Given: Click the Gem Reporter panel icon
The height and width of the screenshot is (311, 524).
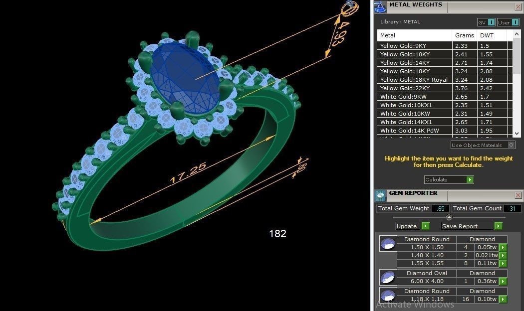Looking at the screenshot, I should click(380, 196).
